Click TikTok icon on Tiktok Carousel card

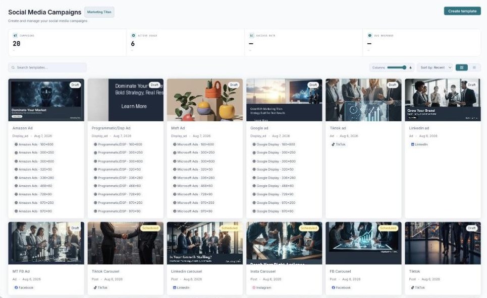click(x=95, y=288)
